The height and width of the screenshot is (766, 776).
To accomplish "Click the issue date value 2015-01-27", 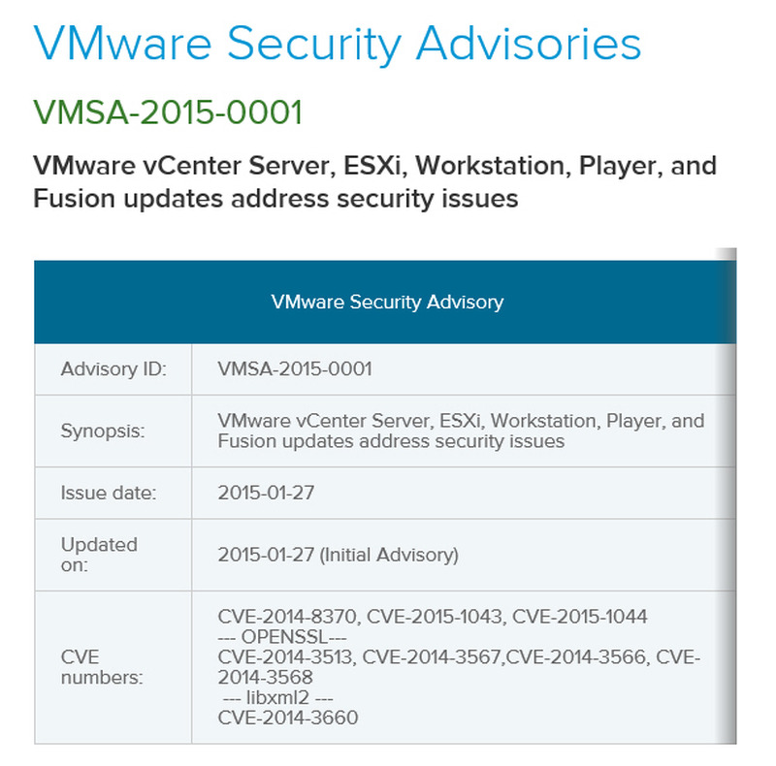I will 266,493.
